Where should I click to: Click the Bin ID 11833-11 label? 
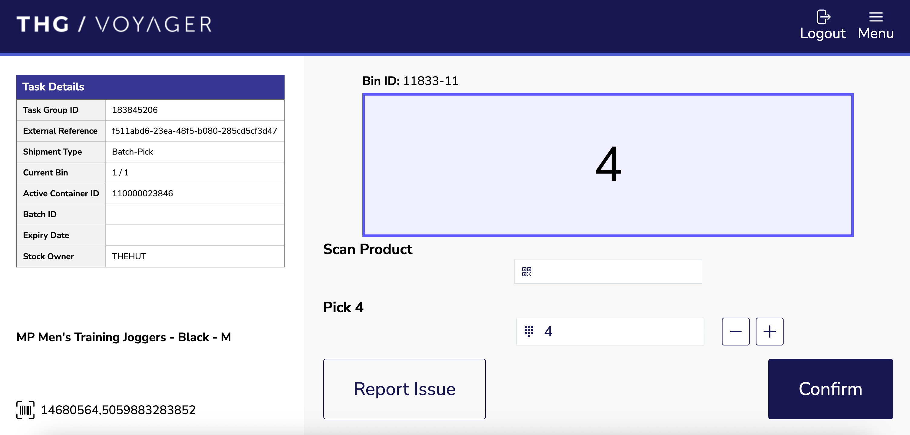point(410,80)
